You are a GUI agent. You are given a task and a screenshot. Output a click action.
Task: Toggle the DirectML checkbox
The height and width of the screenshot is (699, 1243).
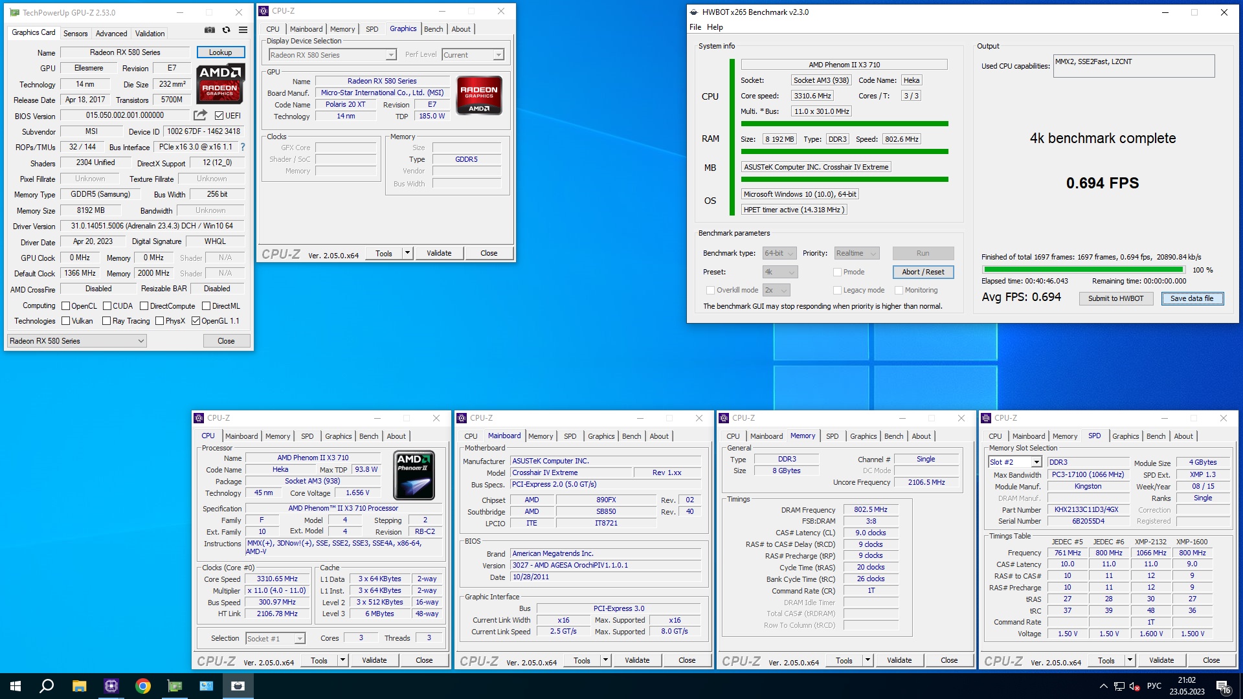click(x=206, y=306)
